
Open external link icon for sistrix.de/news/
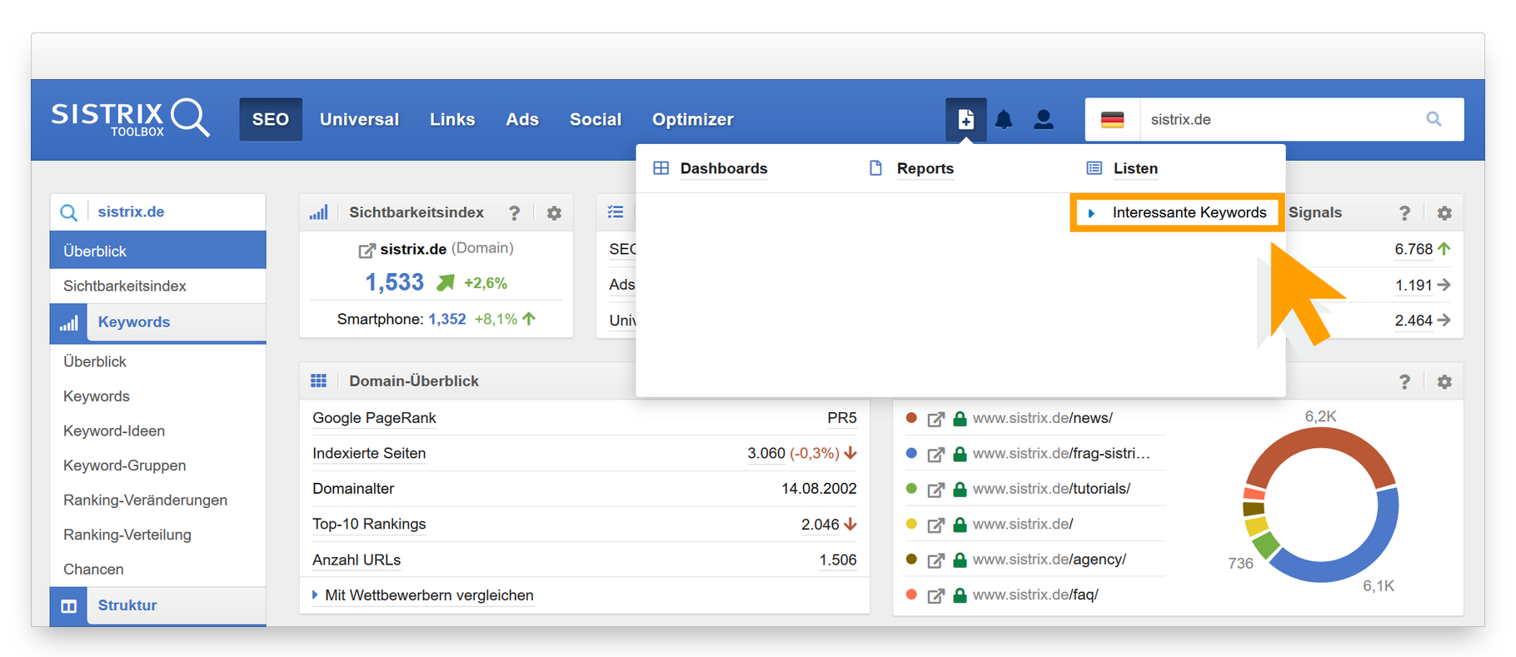[x=935, y=419]
